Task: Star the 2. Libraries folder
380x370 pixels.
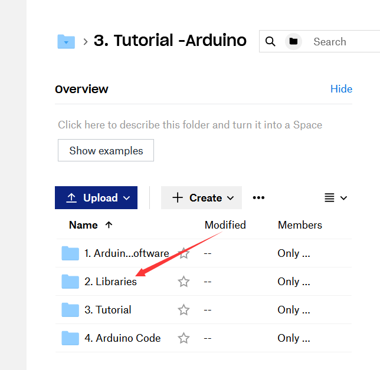Action: click(184, 282)
